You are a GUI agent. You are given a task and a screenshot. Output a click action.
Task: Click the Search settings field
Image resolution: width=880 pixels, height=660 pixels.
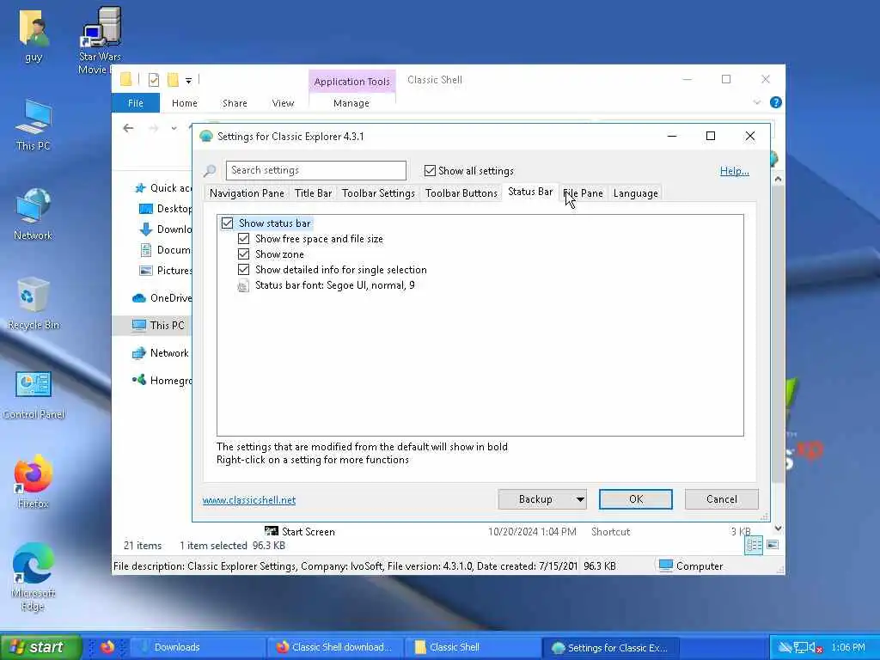[x=316, y=171]
